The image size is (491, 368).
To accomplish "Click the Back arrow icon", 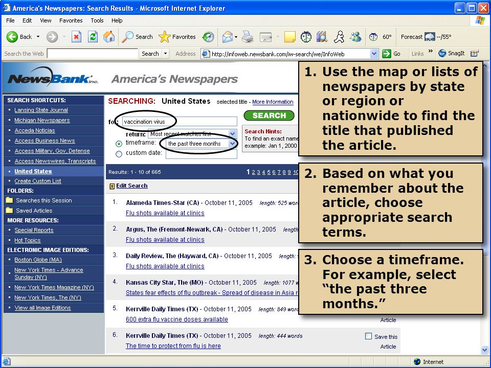I will pyautogui.click(x=12, y=37).
